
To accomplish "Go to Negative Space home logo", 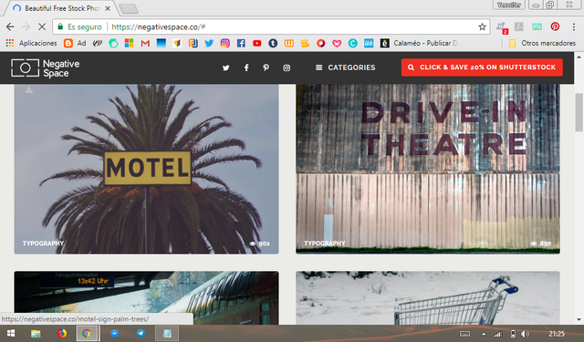I will 45,68.
